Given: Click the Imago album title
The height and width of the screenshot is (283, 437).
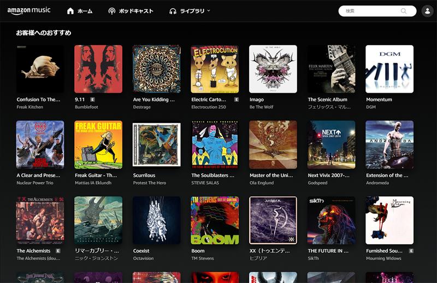Looking at the screenshot, I should (x=257, y=100).
